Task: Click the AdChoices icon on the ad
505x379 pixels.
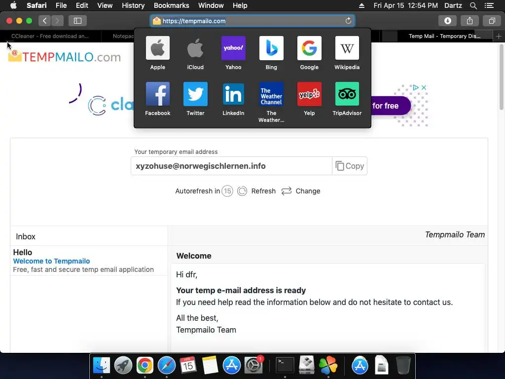Action: tap(416, 88)
